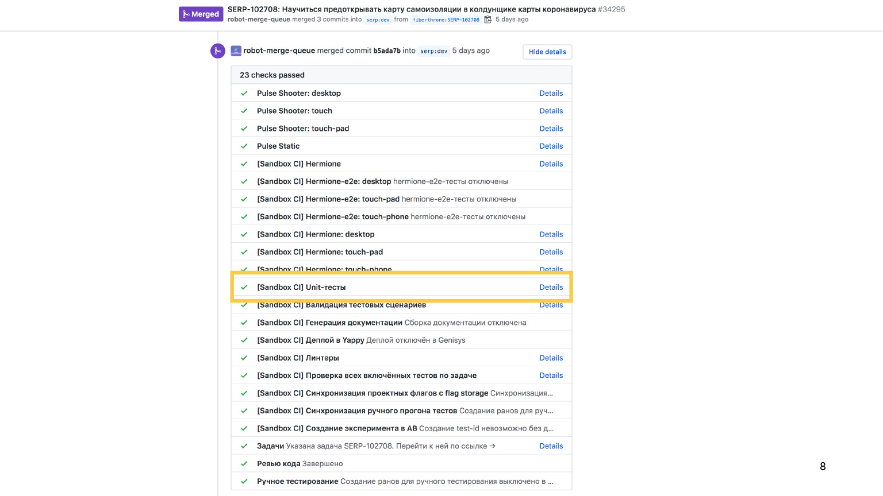
Task: Click the check icon for Pulse Shooter: desktop
Action: click(244, 94)
